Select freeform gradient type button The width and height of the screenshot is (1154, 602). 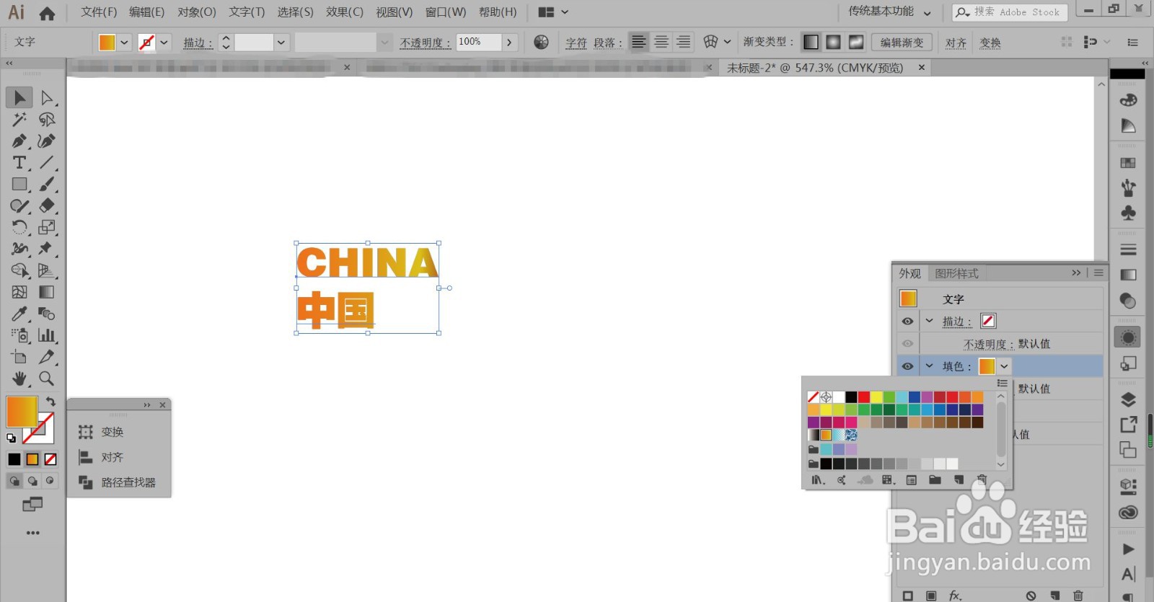[x=856, y=42]
